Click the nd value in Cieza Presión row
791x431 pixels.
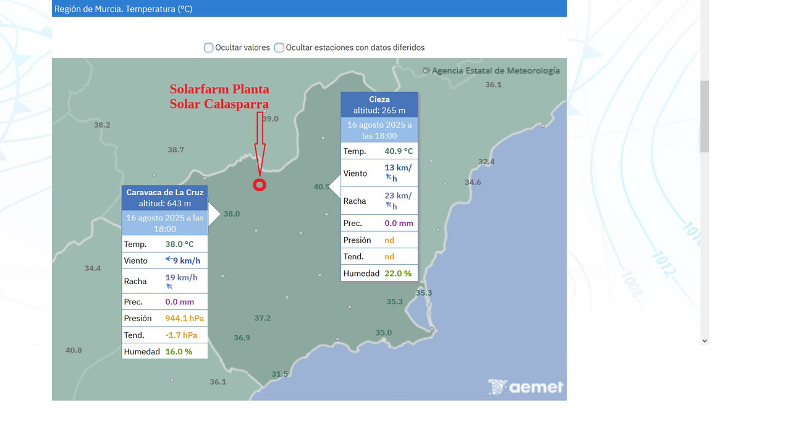pyautogui.click(x=389, y=240)
